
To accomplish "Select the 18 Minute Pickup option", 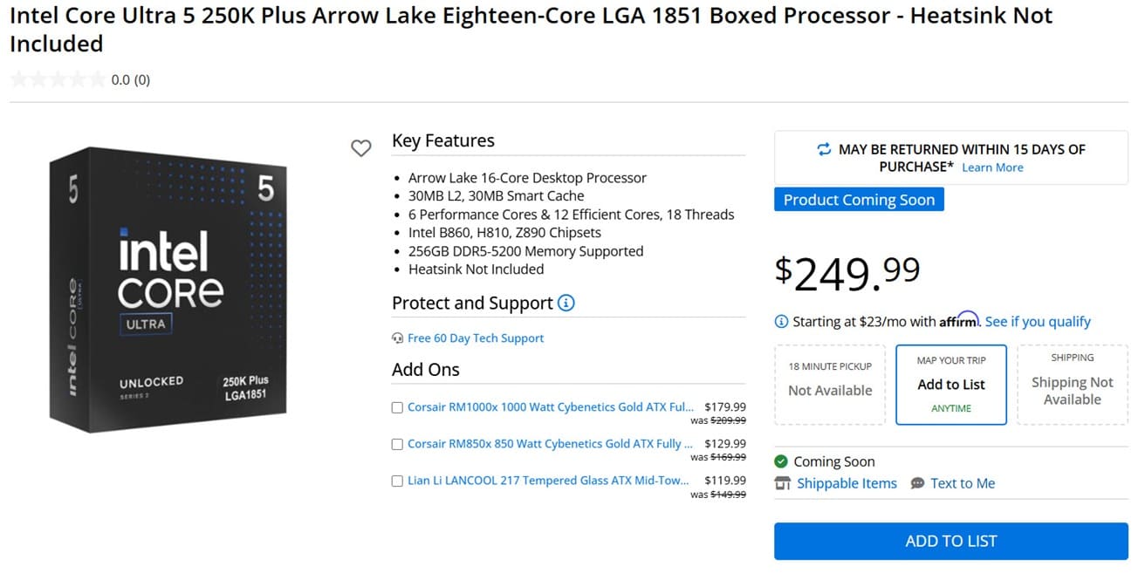I will point(830,385).
